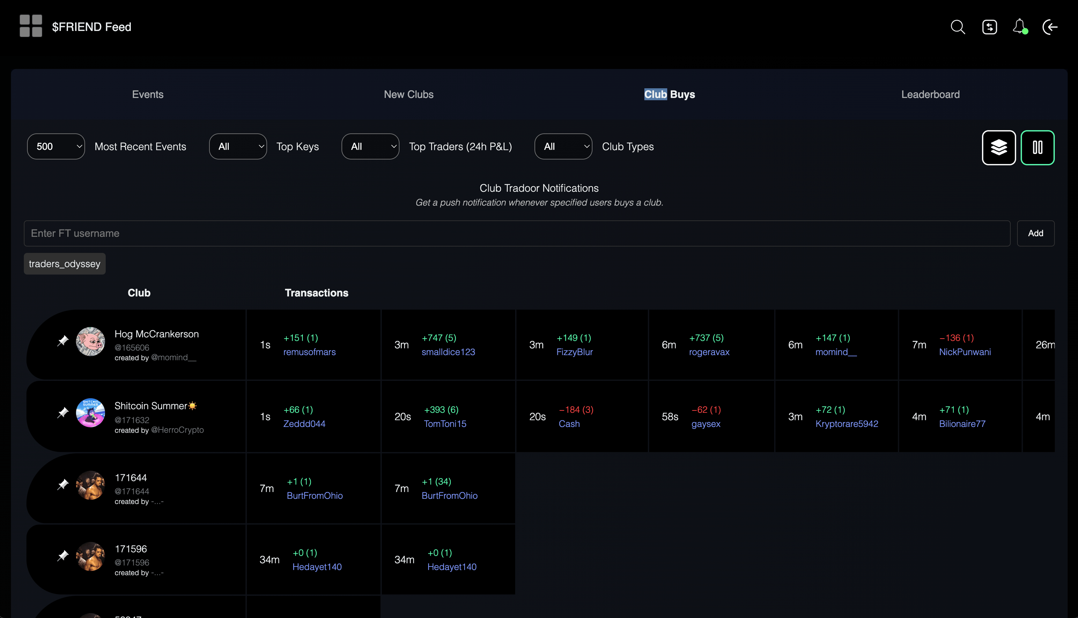Screen dimensions: 1078x618
Task: Open the remusofmars trader link
Action: [x=309, y=352]
